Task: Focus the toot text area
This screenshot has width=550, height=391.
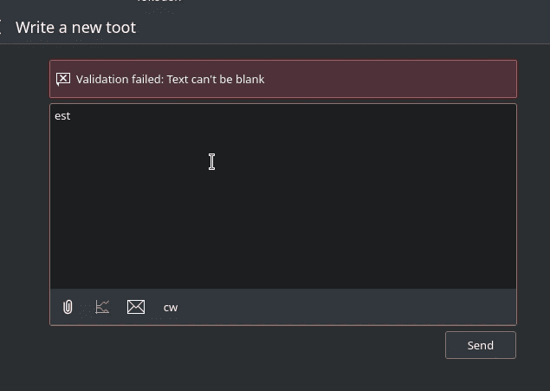Action: 283,196
